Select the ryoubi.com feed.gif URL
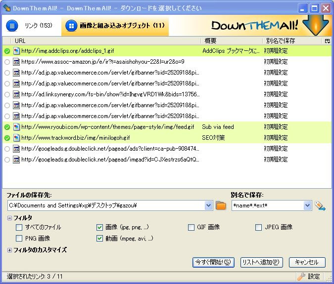Image resolution: width=334 pixels, height=284 pixels. pos(108,127)
